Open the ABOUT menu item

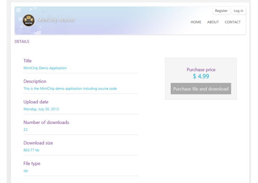(213, 22)
